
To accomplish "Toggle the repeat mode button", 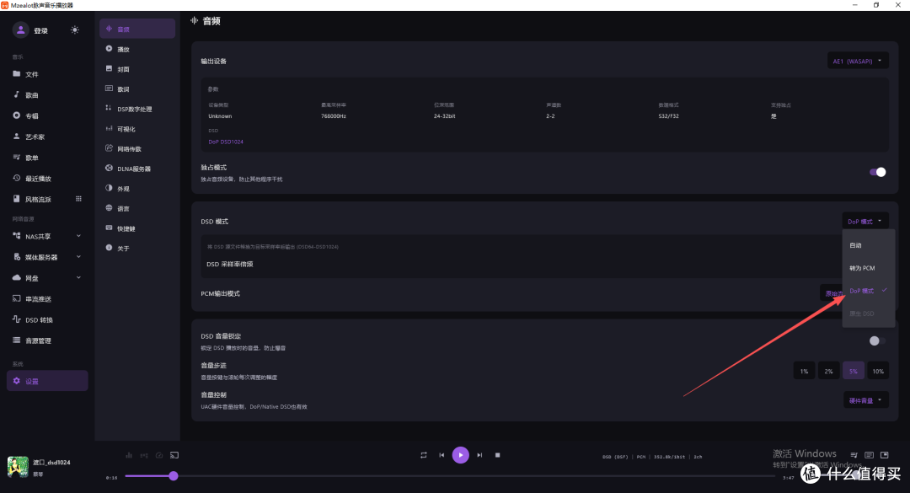I will tap(424, 455).
